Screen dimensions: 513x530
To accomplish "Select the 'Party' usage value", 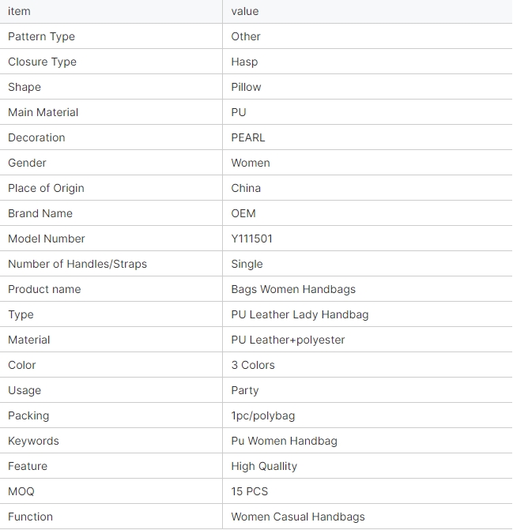I will [245, 390].
